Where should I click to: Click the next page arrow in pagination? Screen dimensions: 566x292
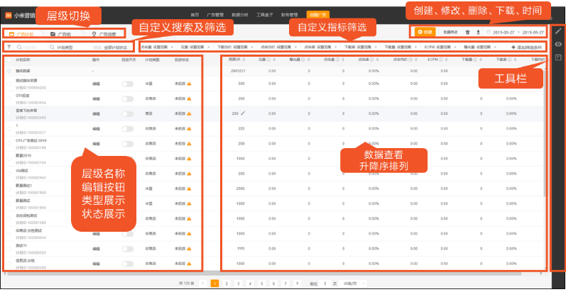tap(297, 283)
